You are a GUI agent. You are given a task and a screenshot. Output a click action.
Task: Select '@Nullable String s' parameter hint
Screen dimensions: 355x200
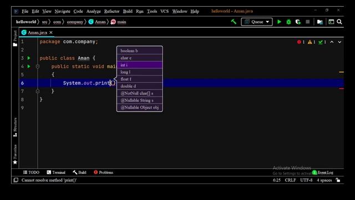click(x=139, y=100)
